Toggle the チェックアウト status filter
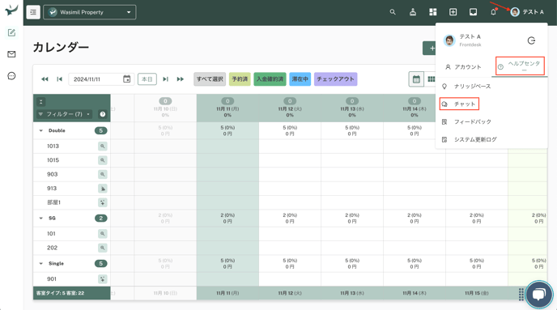This screenshot has width=557, height=310. click(336, 79)
